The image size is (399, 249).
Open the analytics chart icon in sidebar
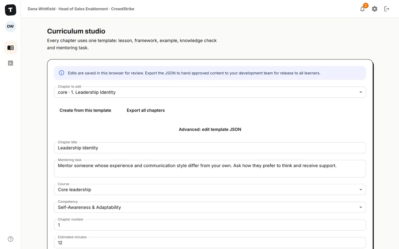pyautogui.click(x=10, y=63)
